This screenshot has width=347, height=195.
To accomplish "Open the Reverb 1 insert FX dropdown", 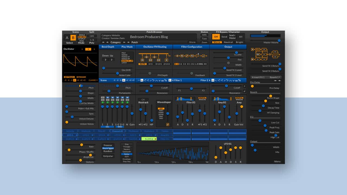I will tap(274, 77).
